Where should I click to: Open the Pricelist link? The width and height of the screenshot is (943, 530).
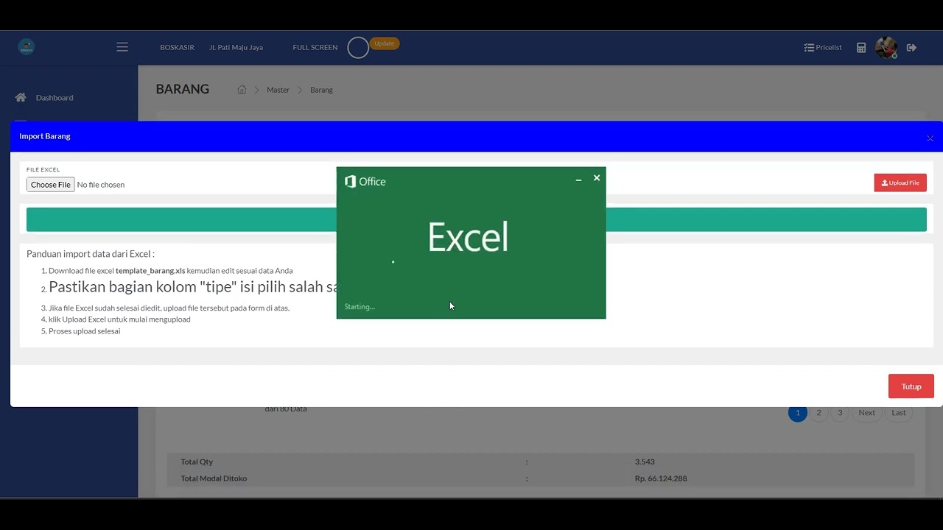point(823,48)
